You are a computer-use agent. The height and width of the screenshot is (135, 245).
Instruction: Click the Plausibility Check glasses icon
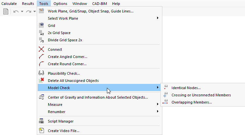[x=41, y=73]
